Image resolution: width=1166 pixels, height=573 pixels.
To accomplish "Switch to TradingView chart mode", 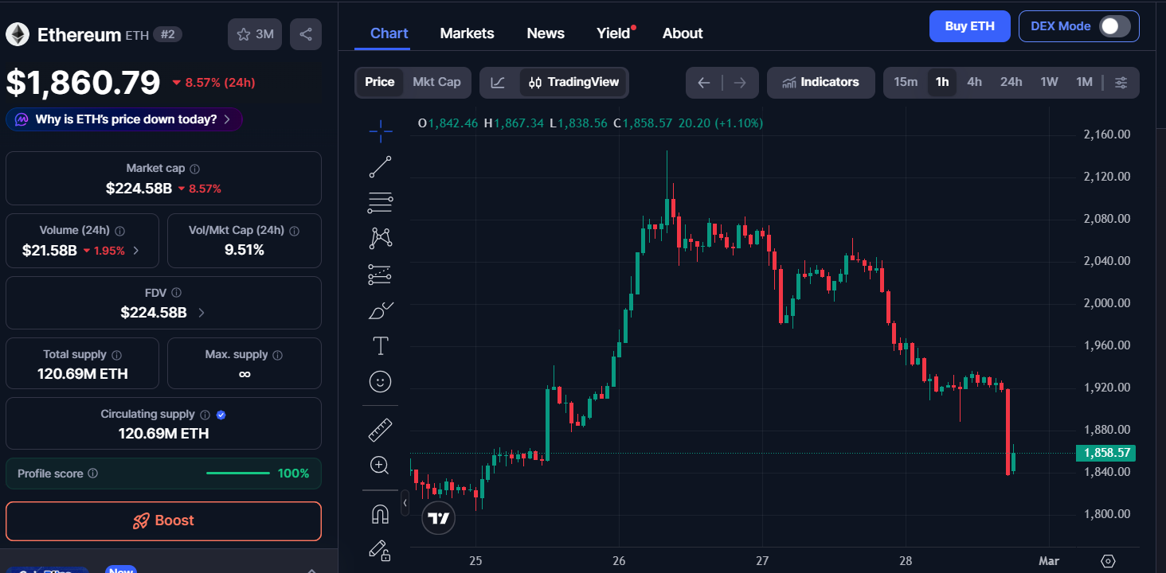I will pos(574,82).
